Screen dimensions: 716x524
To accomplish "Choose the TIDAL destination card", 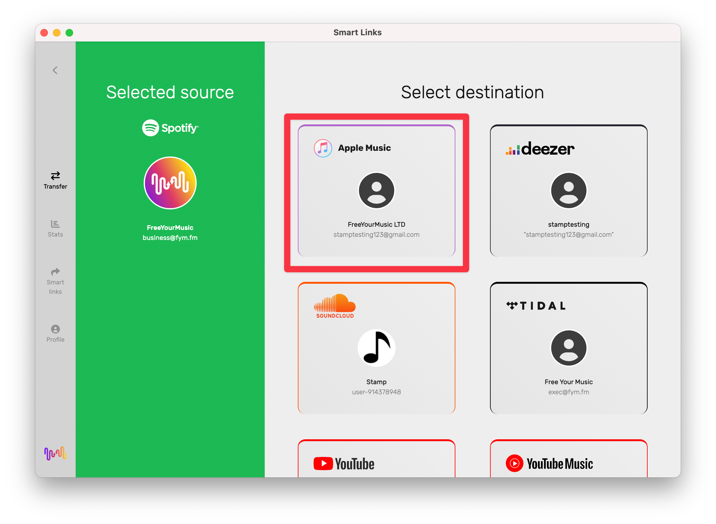I will [569, 348].
